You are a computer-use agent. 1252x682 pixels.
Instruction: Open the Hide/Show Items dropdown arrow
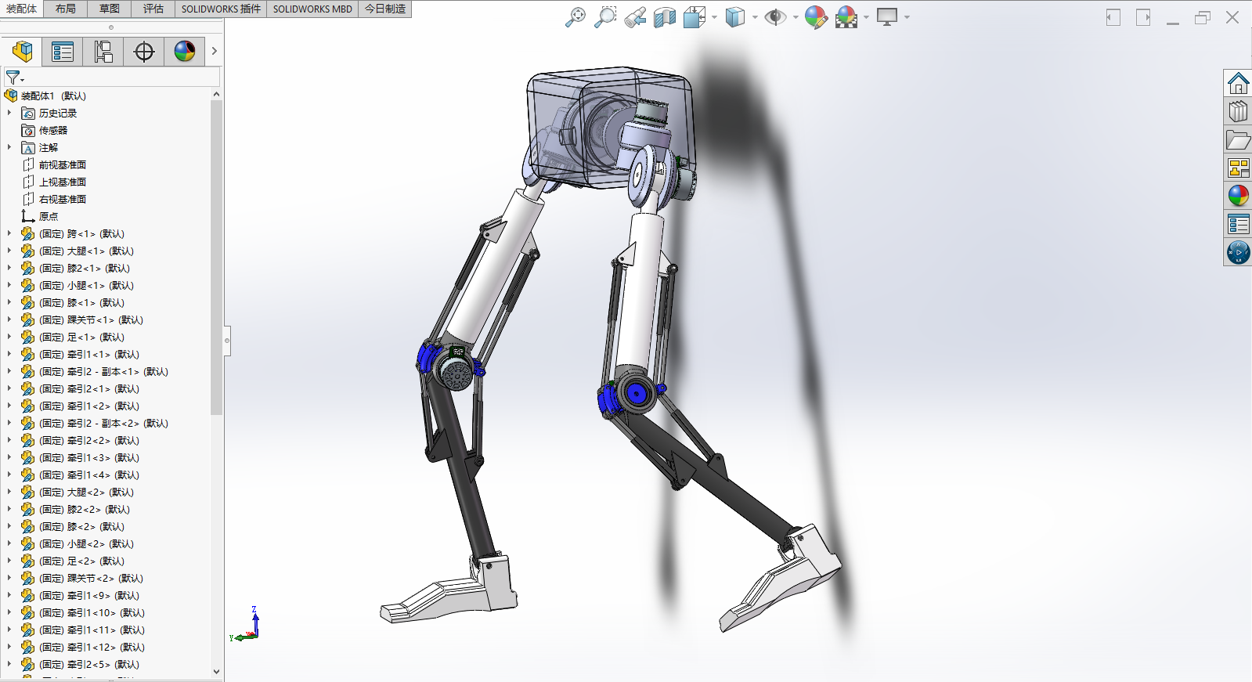pos(796,17)
